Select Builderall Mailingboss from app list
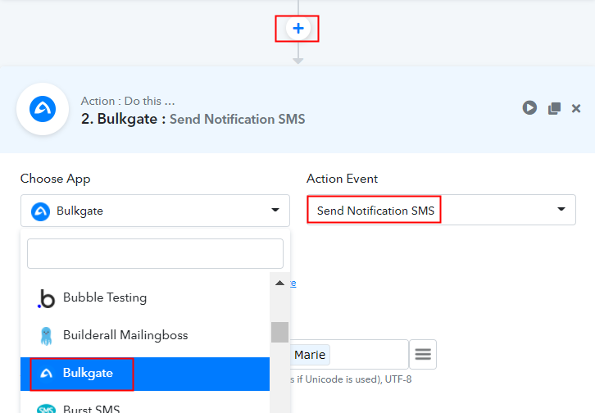 145,335
